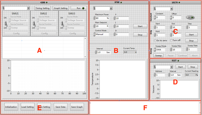Toggle the SMU3 ON/OFF switch
Viewport: 202px width, 115px height.
(x=62, y=23)
